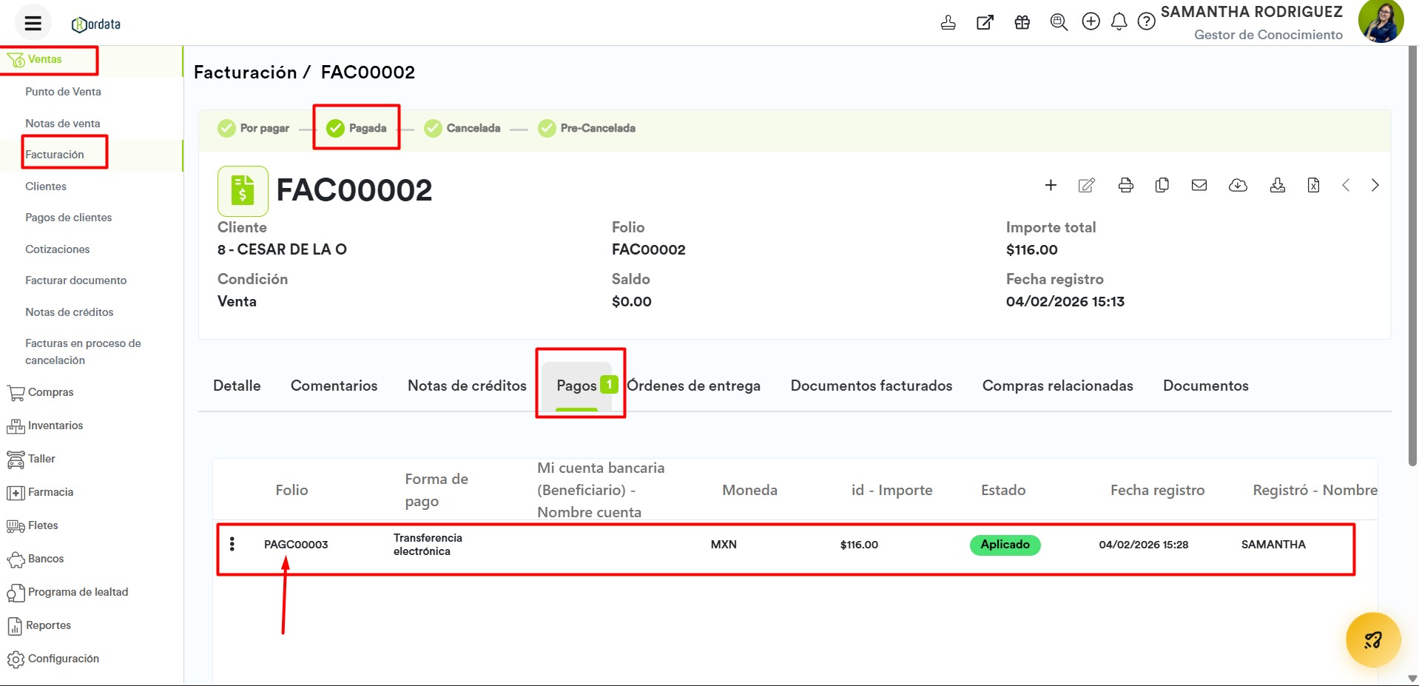Export the invoice to Excel file icon

[1313, 185]
